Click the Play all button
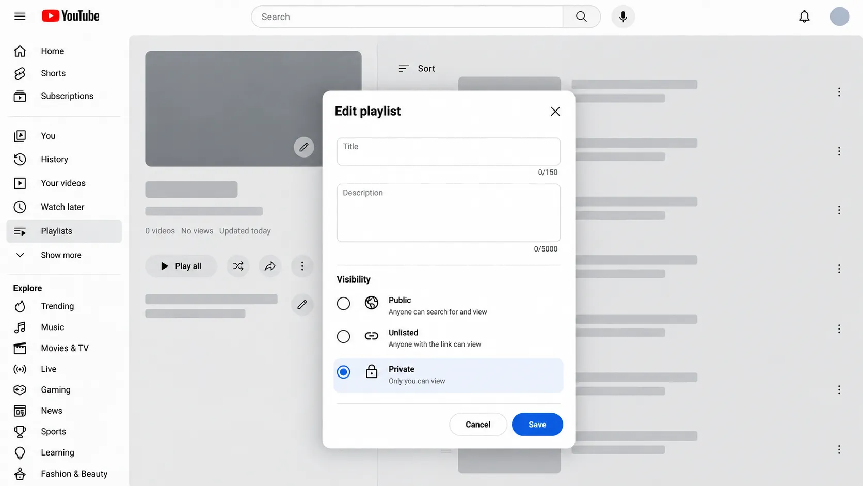The height and width of the screenshot is (486, 863). point(181,266)
